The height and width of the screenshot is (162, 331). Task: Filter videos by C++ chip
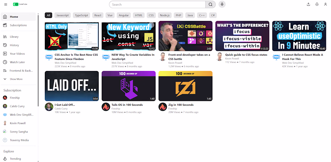pyautogui.click(x=202, y=15)
